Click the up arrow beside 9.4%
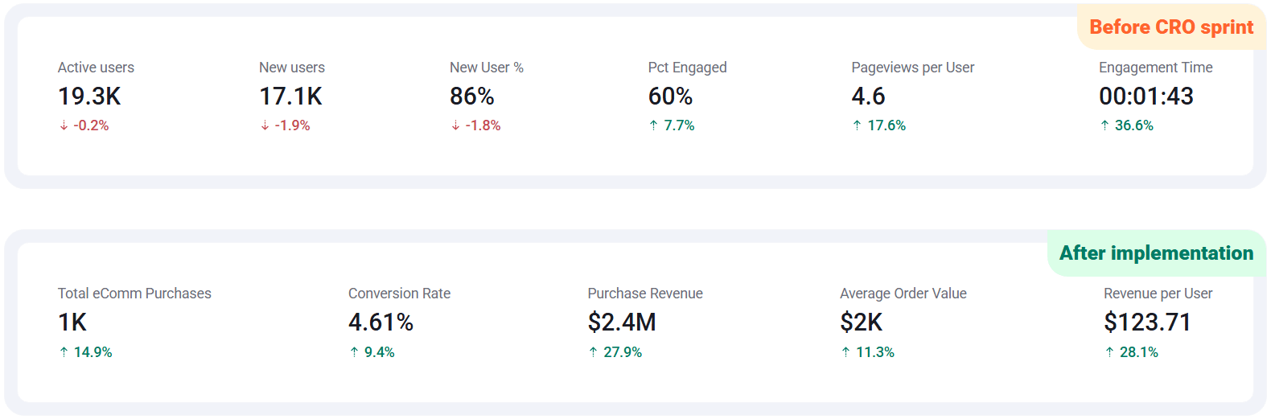1271x419 pixels. (354, 352)
